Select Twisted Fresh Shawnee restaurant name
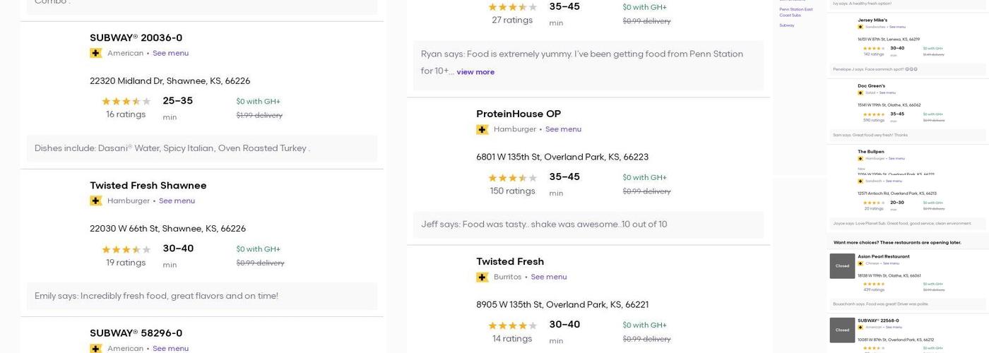Viewport: 989px width, 353px height. 148,186
